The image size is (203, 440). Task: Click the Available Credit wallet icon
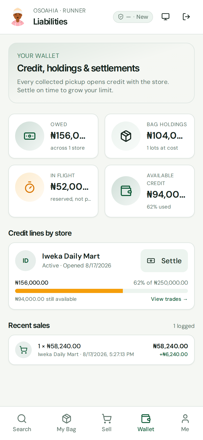click(126, 191)
